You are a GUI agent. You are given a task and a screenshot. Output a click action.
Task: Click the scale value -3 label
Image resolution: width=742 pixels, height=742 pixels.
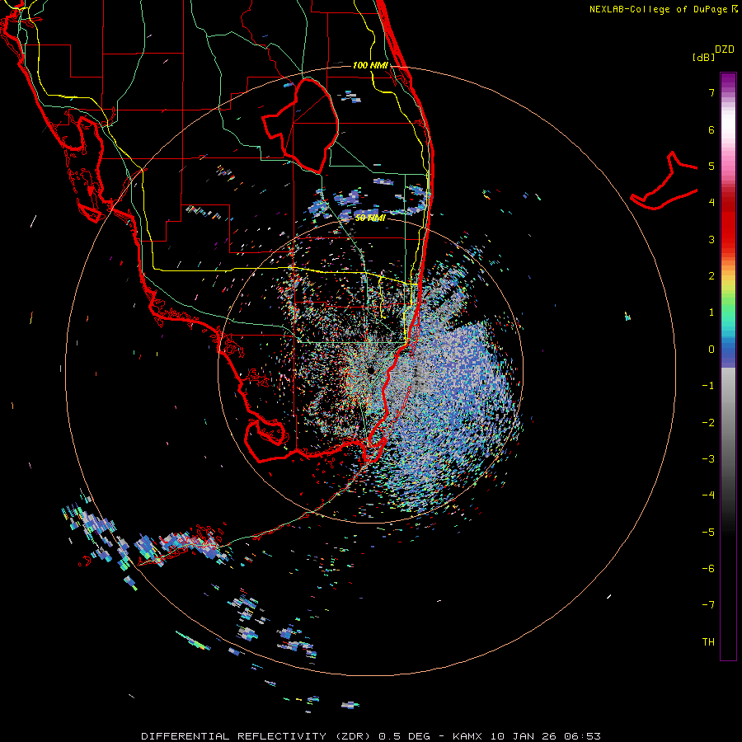708,459
